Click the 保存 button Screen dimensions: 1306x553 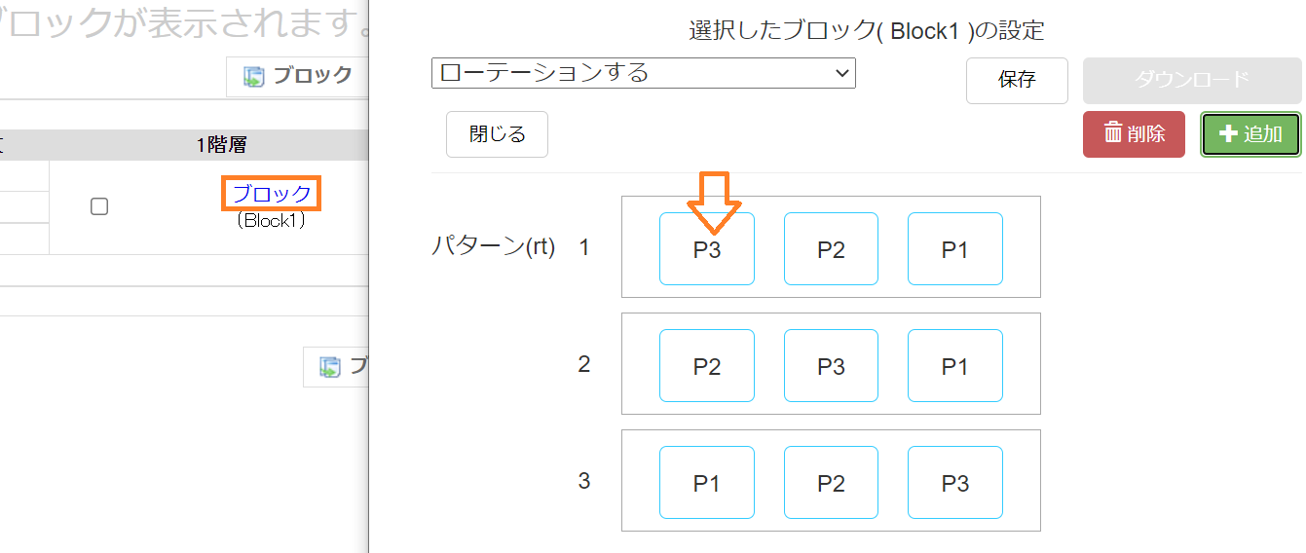(x=1017, y=80)
